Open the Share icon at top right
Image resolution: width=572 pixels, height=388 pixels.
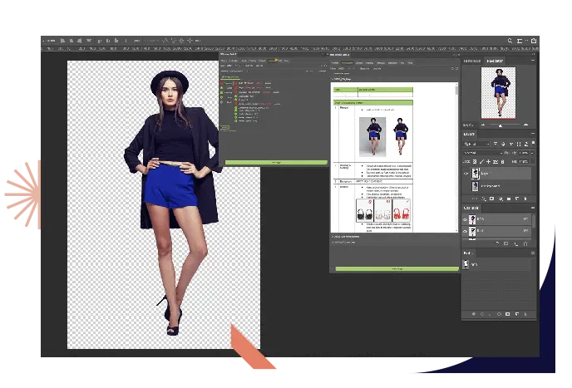[533, 41]
